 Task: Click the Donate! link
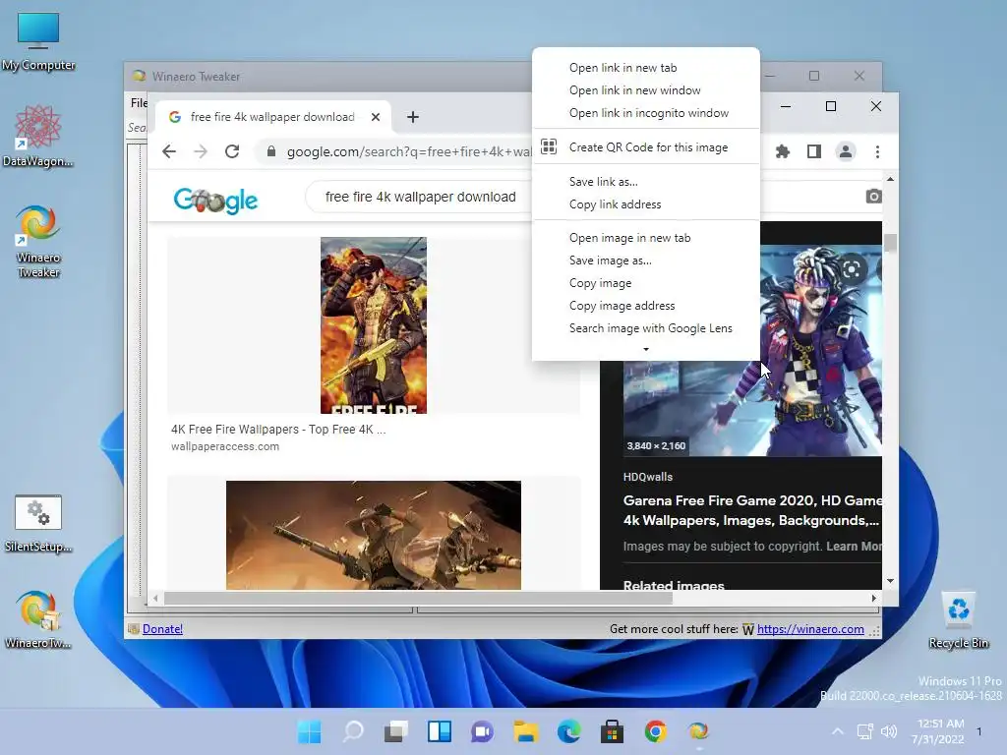162,629
